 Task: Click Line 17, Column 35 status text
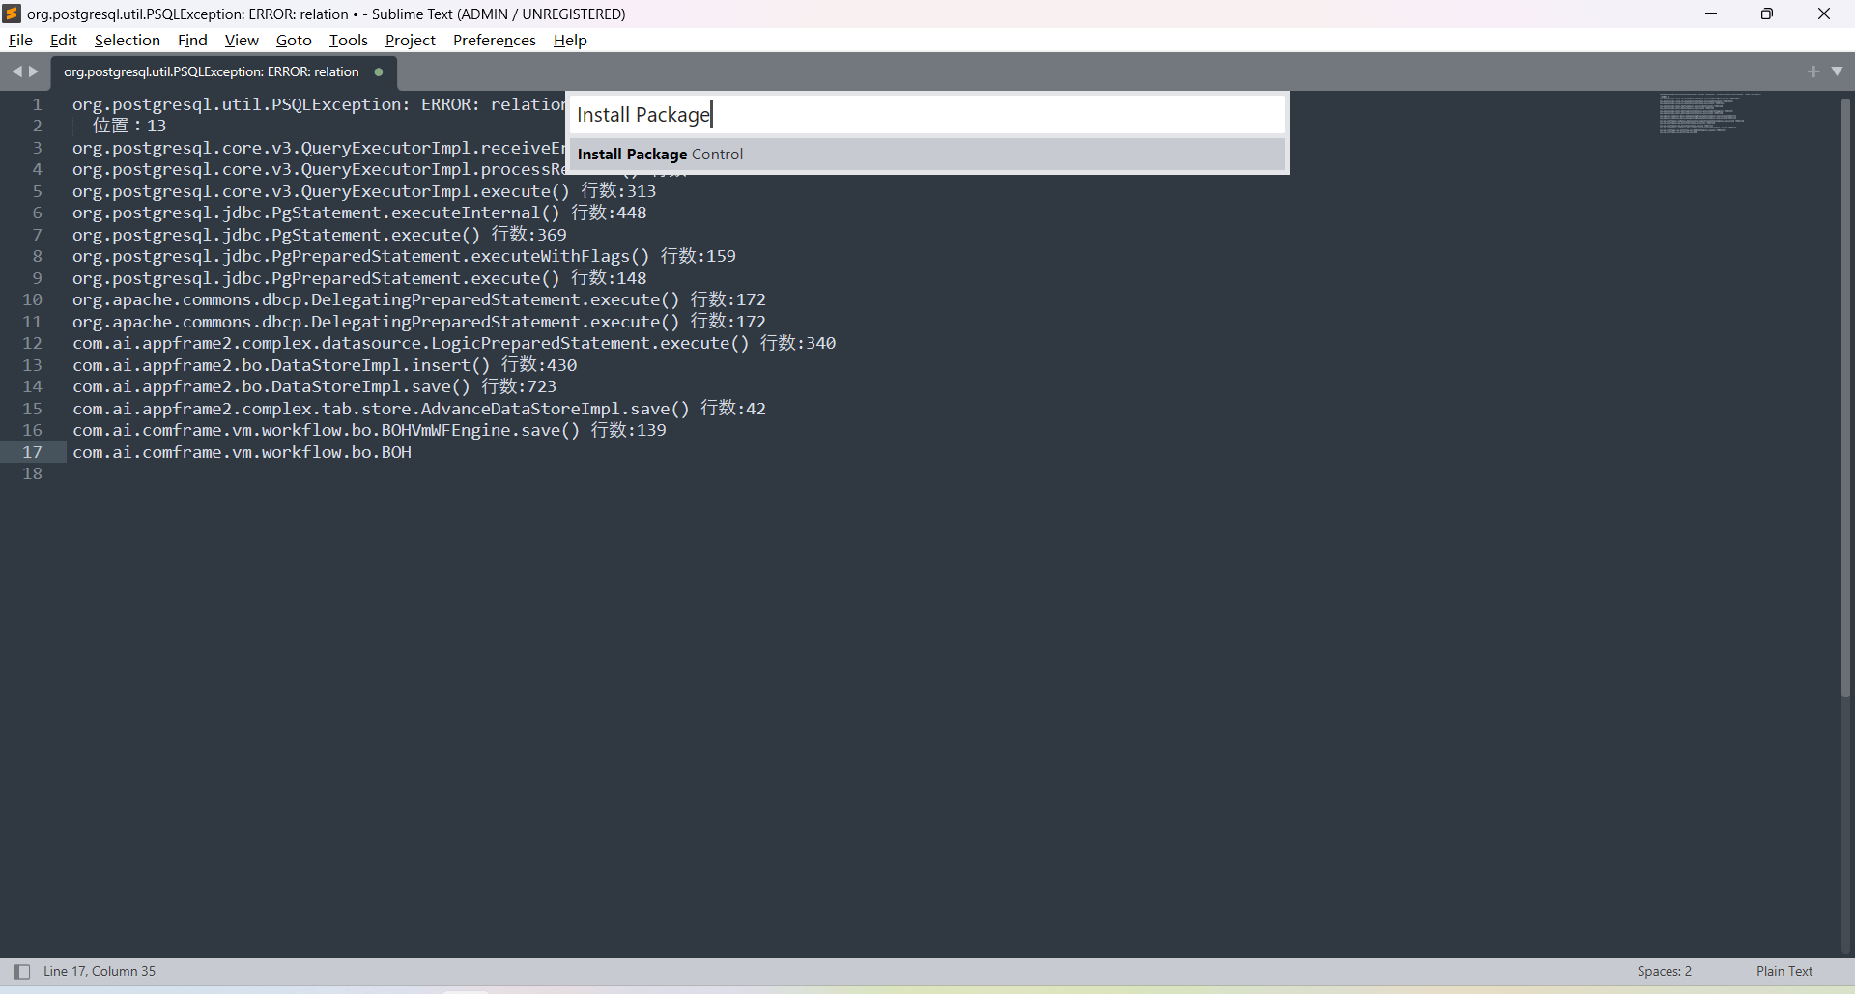(100, 971)
